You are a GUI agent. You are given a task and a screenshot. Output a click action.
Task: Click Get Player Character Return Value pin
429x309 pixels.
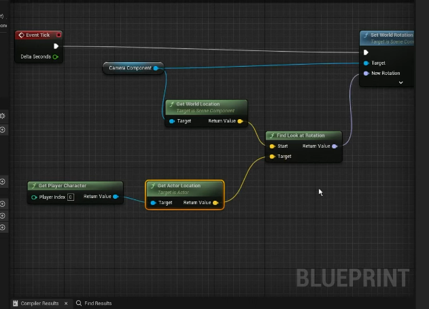[x=116, y=197]
